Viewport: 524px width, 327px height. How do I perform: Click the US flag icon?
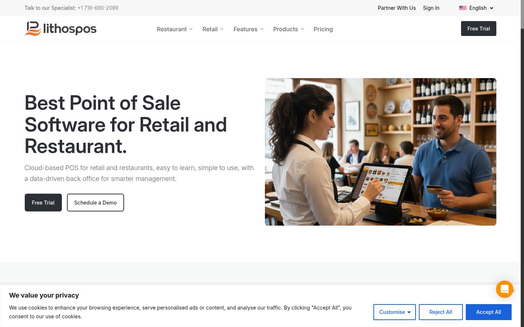(x=463, y=8)
